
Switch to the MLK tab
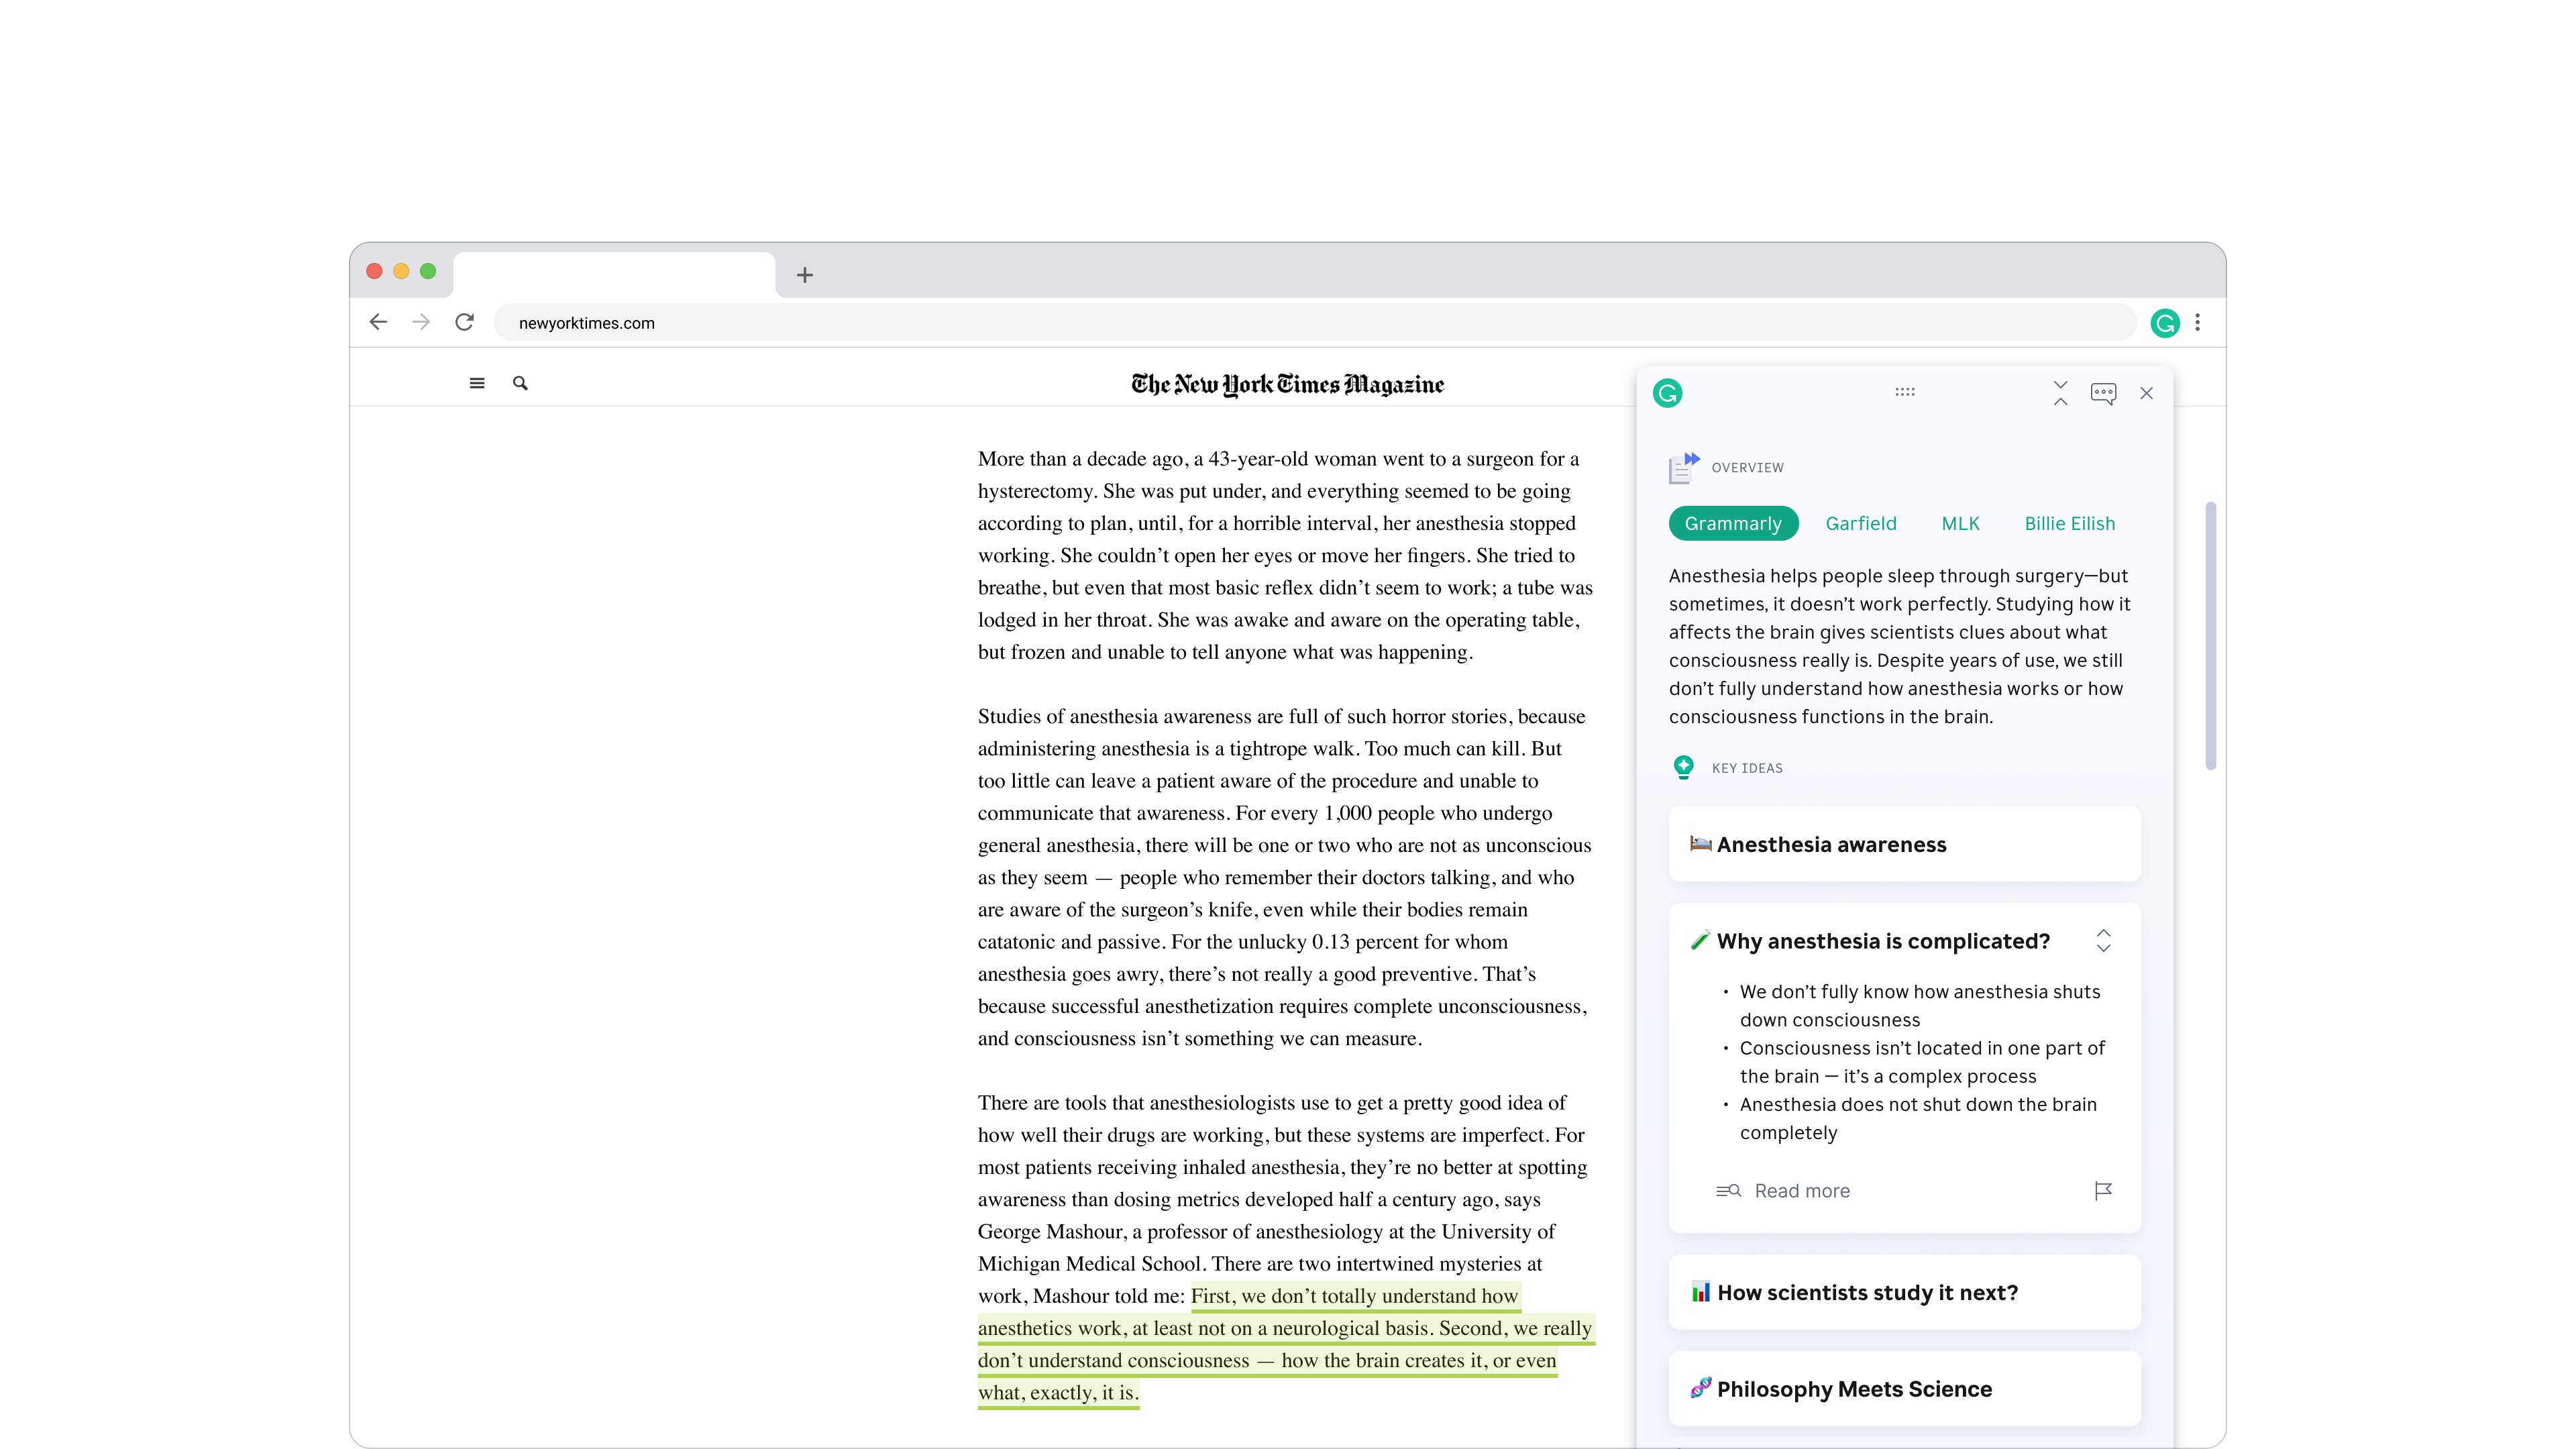(x=1960, y=523)
